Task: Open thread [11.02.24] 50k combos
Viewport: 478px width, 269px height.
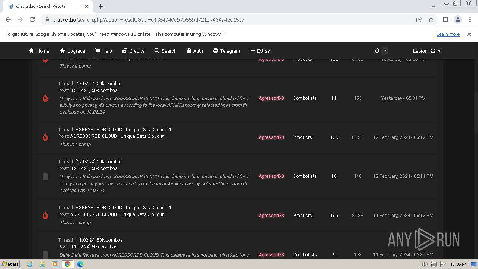Action: tap(99, 240)
